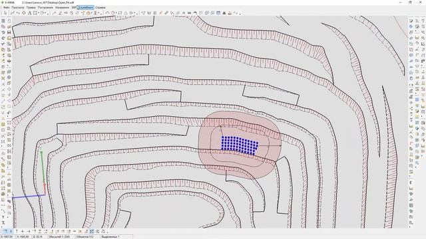Click the Z coordinate field in status bar
This screenshot has height=239, width=426.
pyautogui.click(x=39, y=237)
